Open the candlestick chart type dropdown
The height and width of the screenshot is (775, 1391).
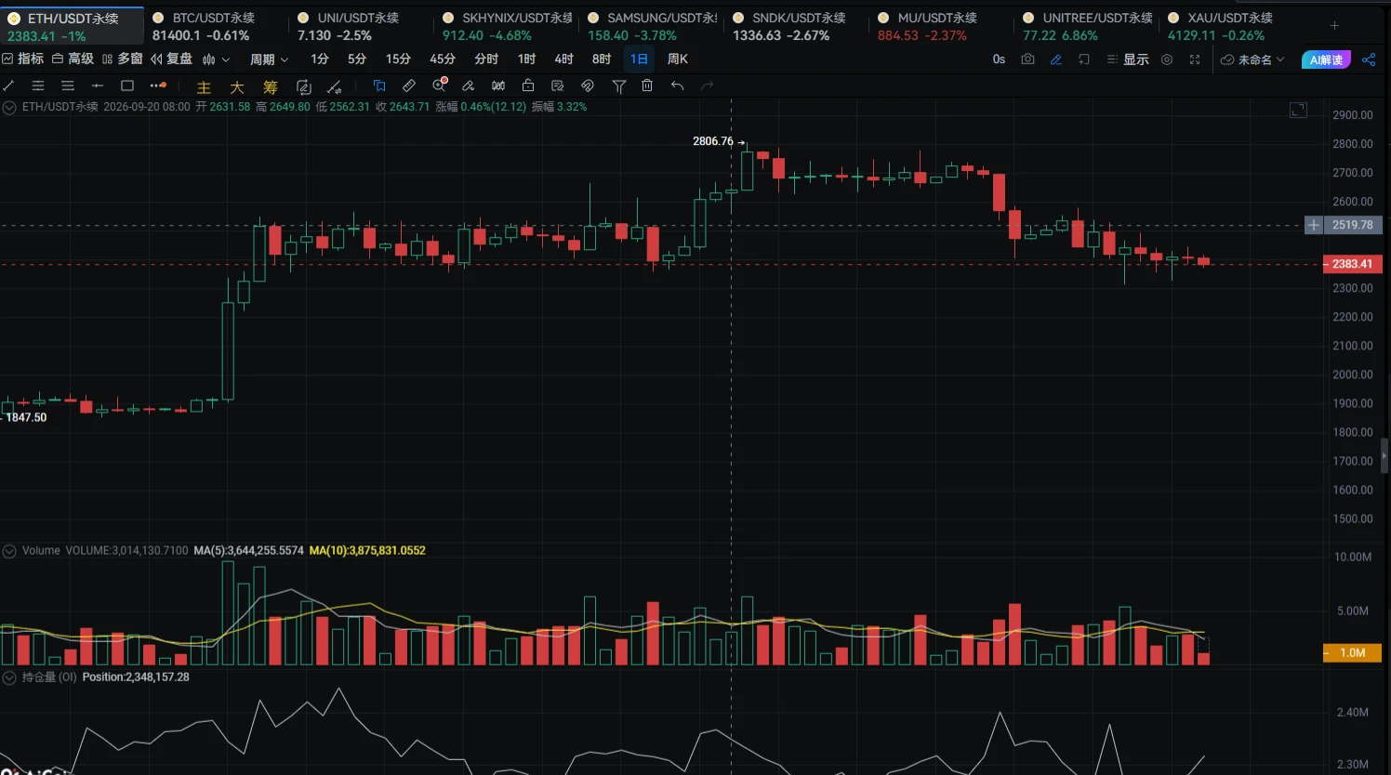(215, 59)
